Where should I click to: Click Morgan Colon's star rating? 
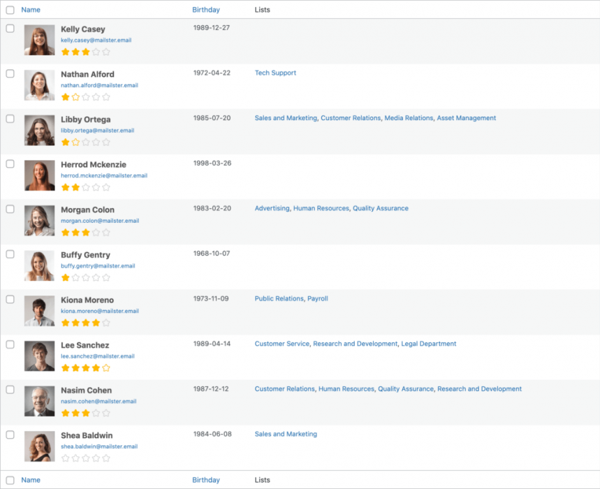pyautogui.click(x=86, y=232)
